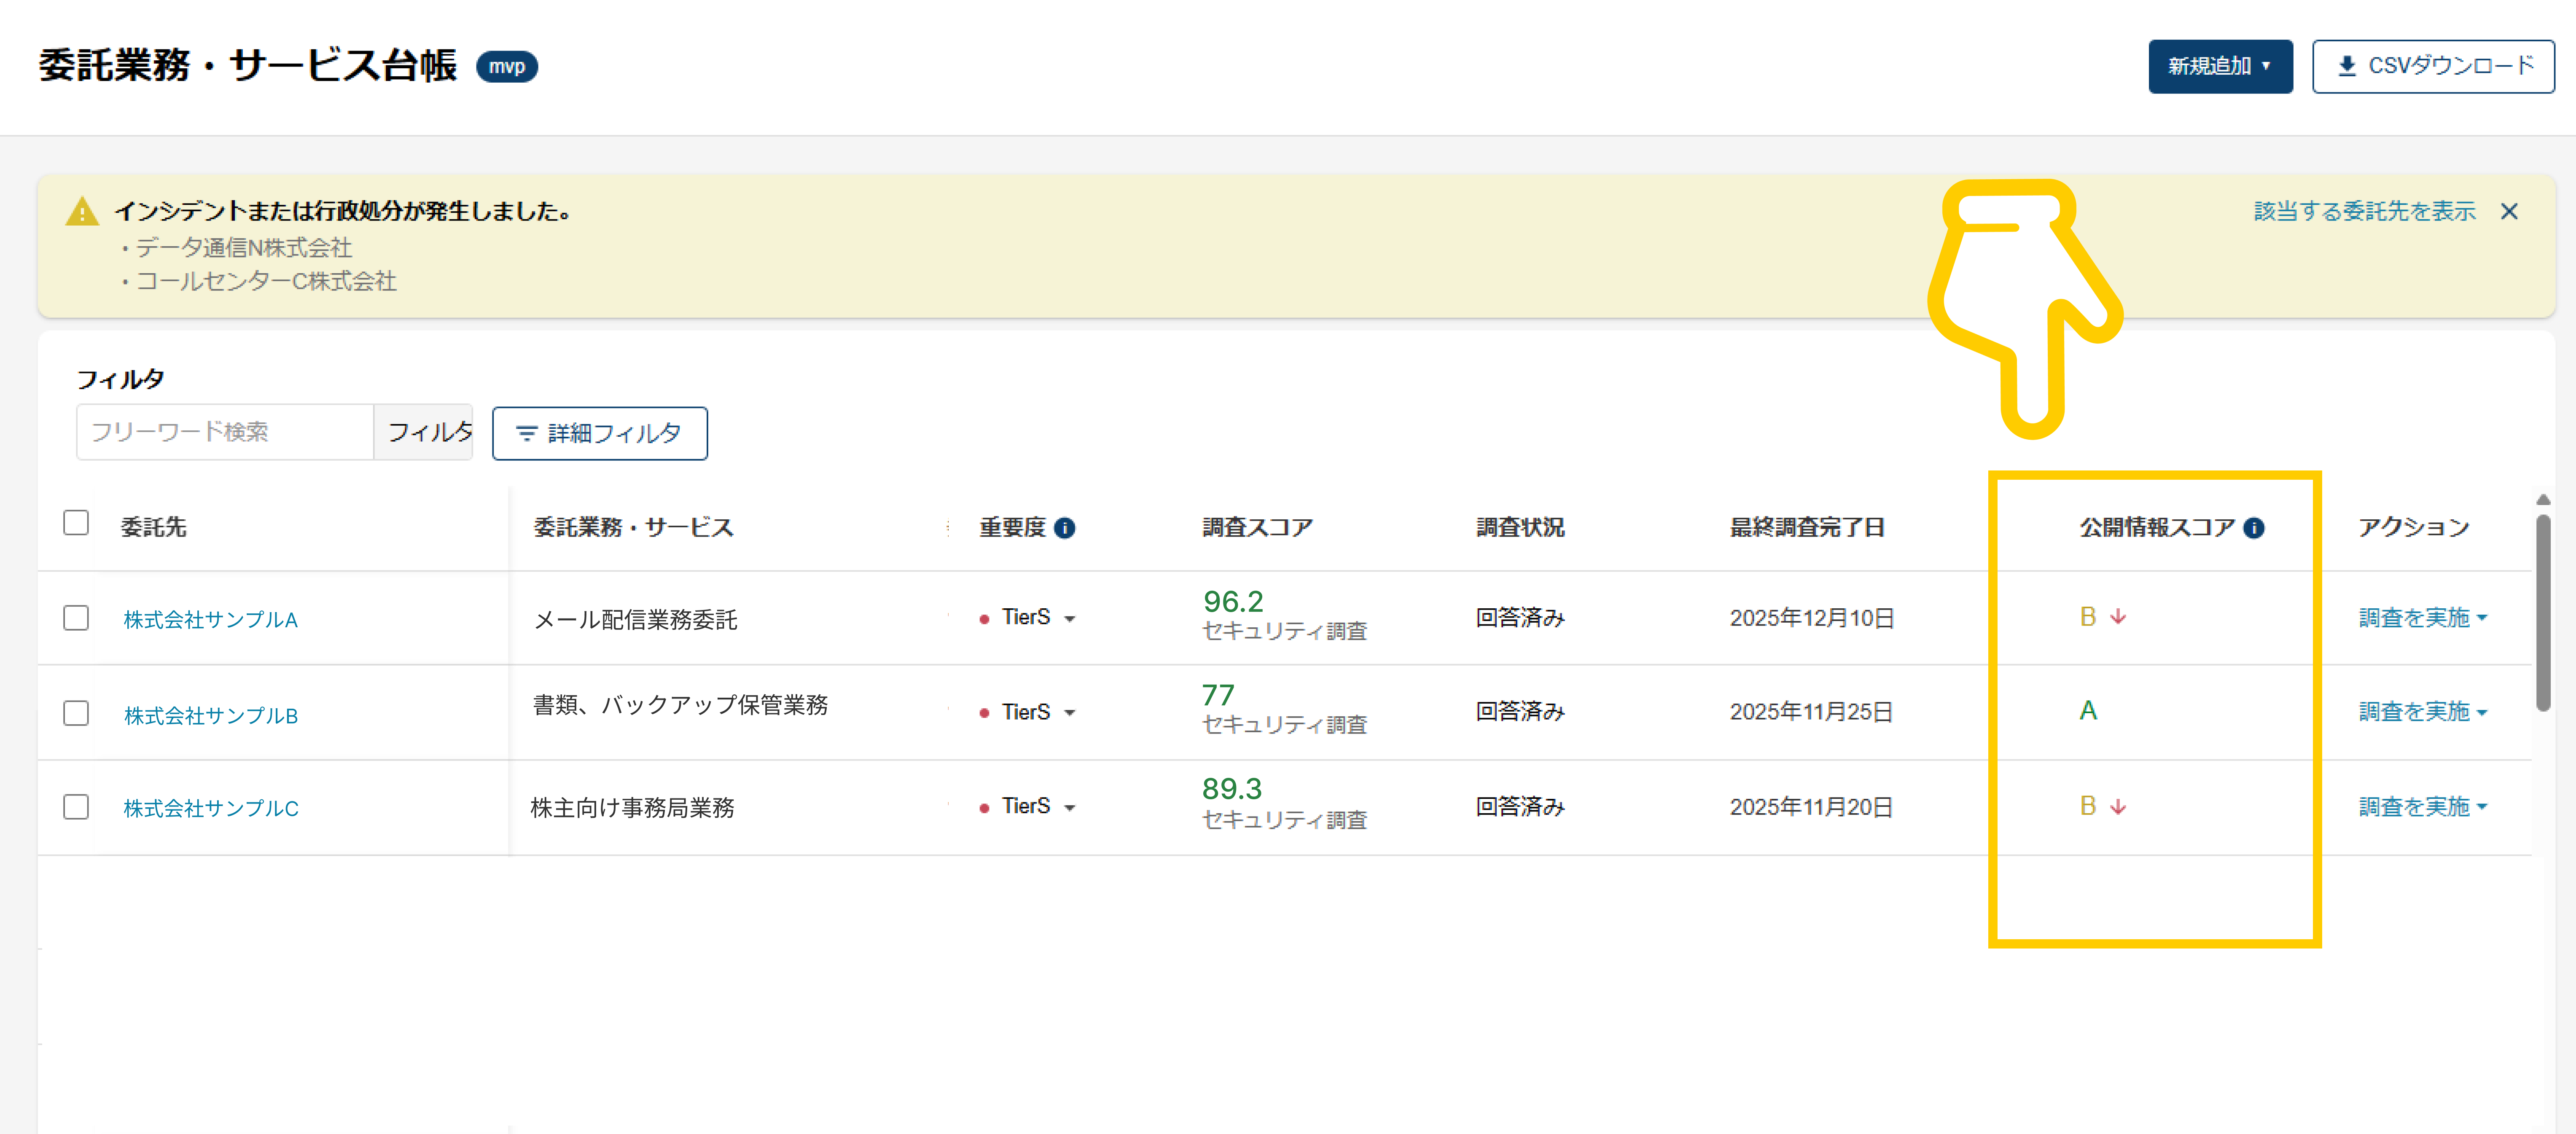Click 回答済み status for 株式会社サンプルA
Viewport: 2576px width, 1134px height.
(x=1520, y=618)
